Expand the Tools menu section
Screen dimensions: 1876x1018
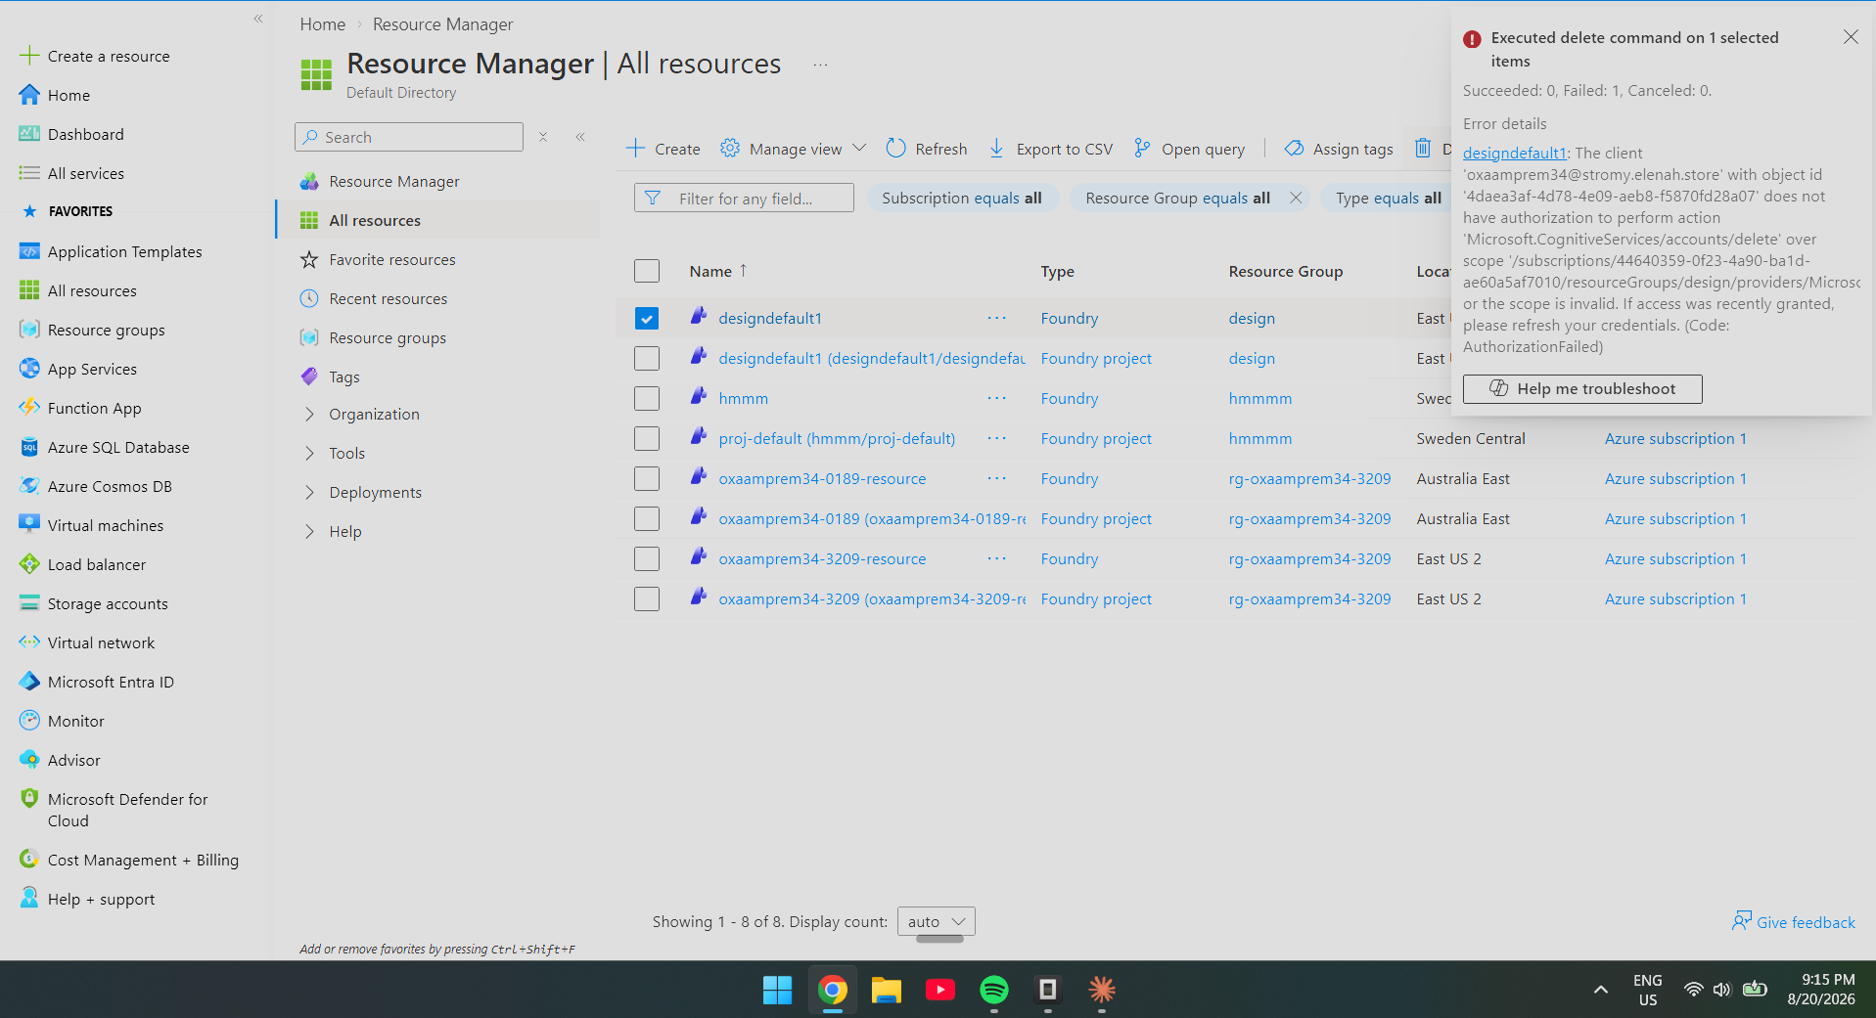(309, 454)
